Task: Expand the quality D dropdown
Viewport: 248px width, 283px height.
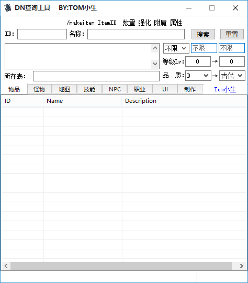Action: (x=198, y=76)
